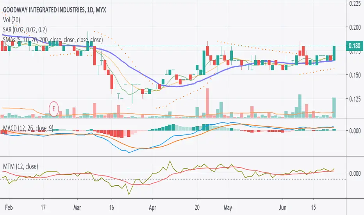This screenshot has width=364, height=215.
Task: Click the Jun date label on time axis
Action: pyautogui.click(x=282, y=207)
